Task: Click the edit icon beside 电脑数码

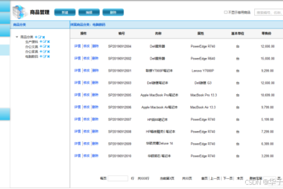Action: [44, 56]
